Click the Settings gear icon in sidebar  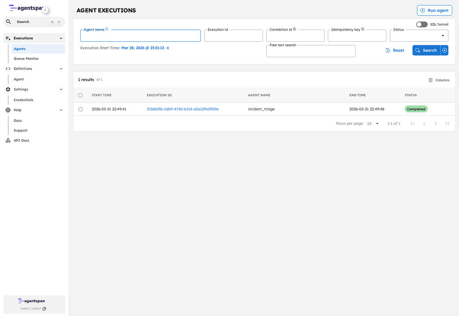tap(7, 89)
